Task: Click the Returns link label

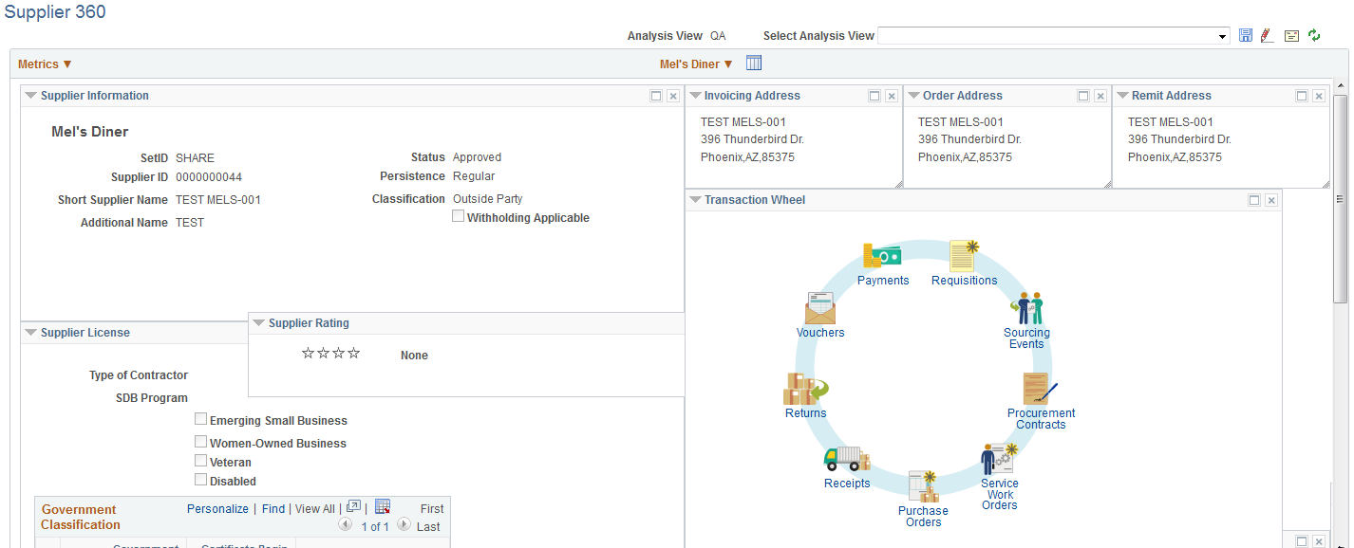Action: click(x=805, y=413)
